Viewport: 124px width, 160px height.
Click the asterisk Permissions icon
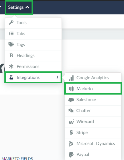[x=11, y=66]
